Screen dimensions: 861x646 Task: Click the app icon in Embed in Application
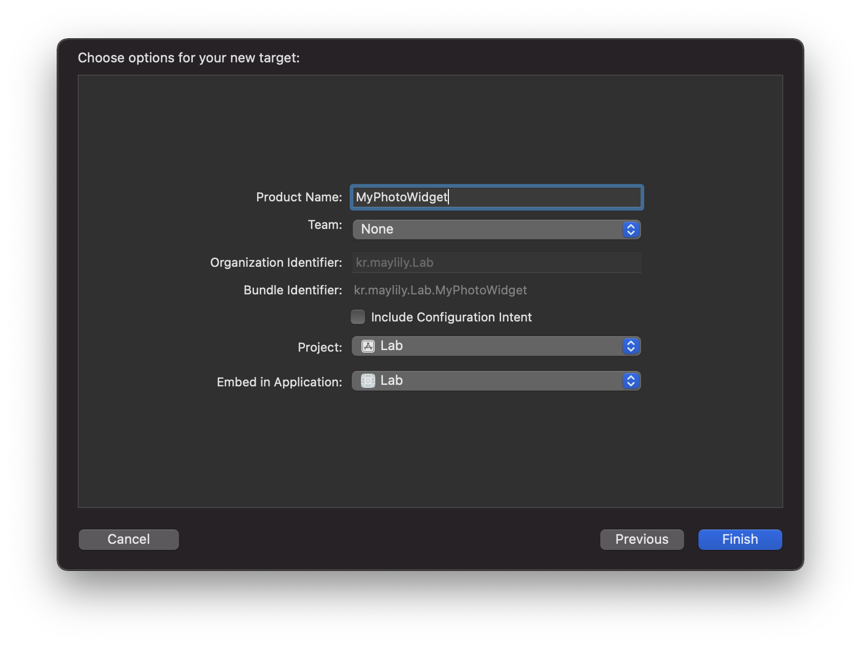(x=368, y=381)
